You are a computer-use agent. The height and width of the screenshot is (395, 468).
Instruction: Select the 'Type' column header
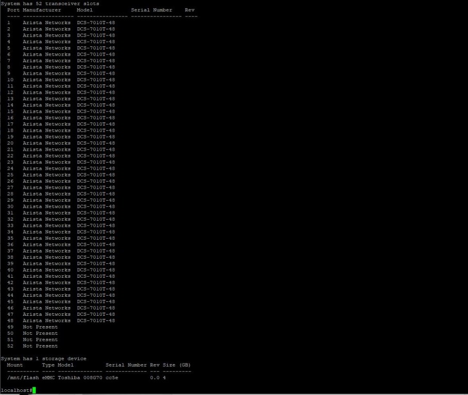pyautogui.click(x=48, y=365)
